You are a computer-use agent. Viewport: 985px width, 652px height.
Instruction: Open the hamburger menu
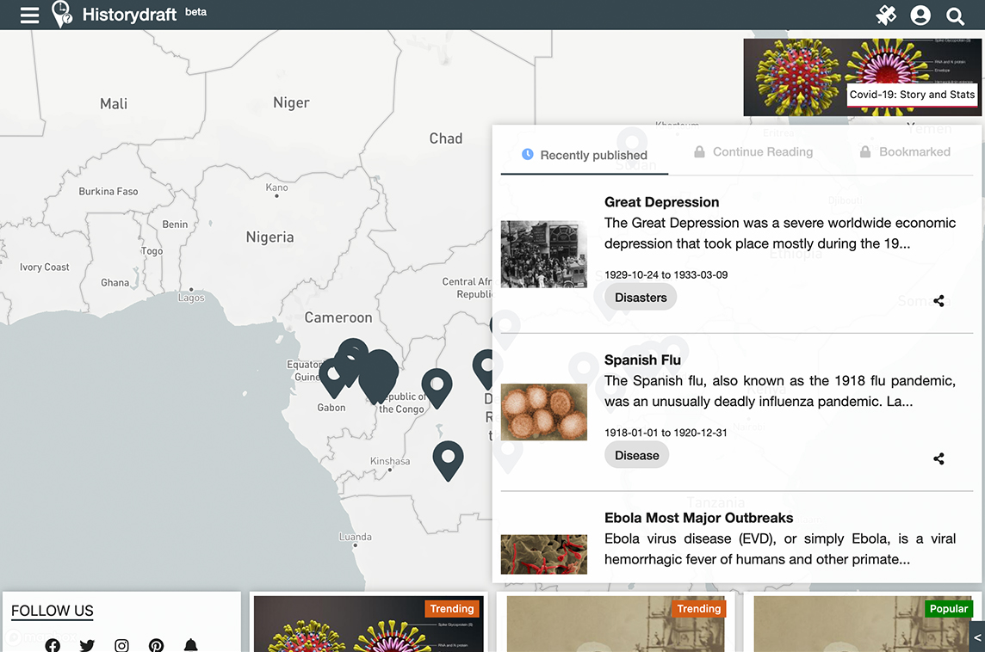pyautogui.click(x=29, y=15)
